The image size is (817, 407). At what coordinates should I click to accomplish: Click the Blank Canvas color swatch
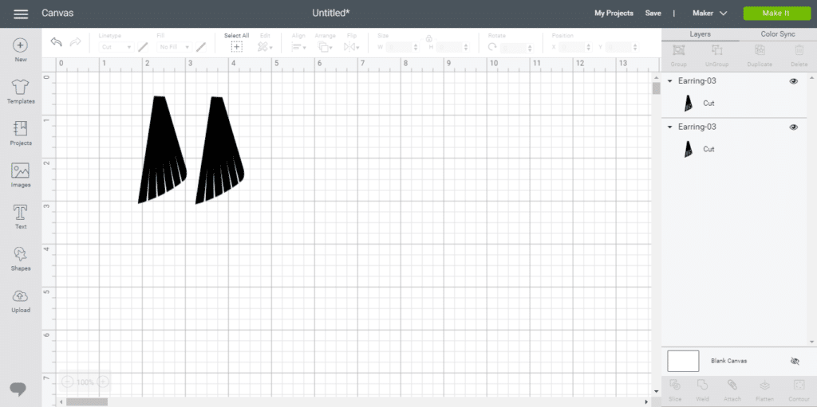(x=683, y=361)
